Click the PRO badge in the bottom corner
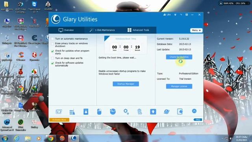 (198, 120)
